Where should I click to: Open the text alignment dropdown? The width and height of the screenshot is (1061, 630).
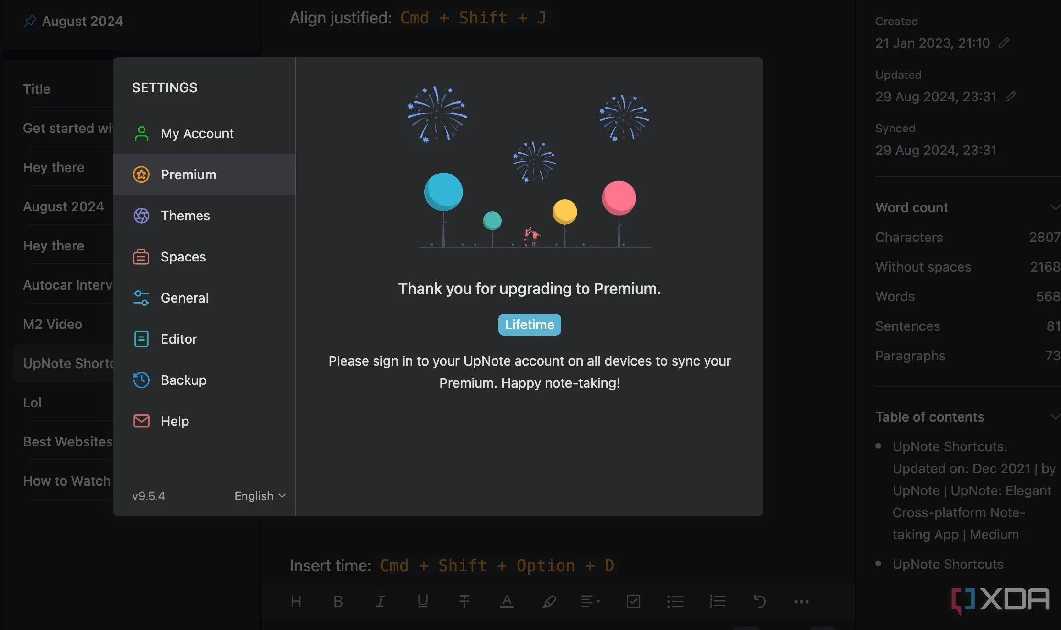pos(590,601)
